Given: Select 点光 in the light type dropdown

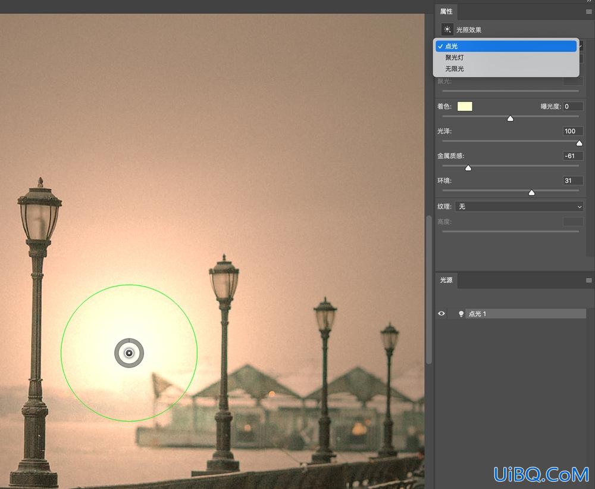Looking at the screenshot, I should click(x=506, y=46).
